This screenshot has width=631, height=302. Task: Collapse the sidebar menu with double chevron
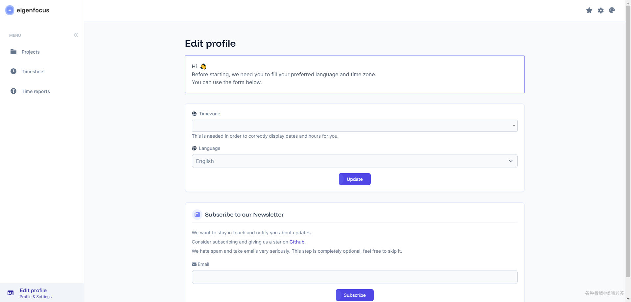coord(76,35)
